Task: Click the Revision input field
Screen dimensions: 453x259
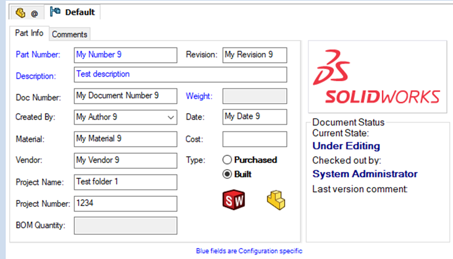Action: (255, 55)
